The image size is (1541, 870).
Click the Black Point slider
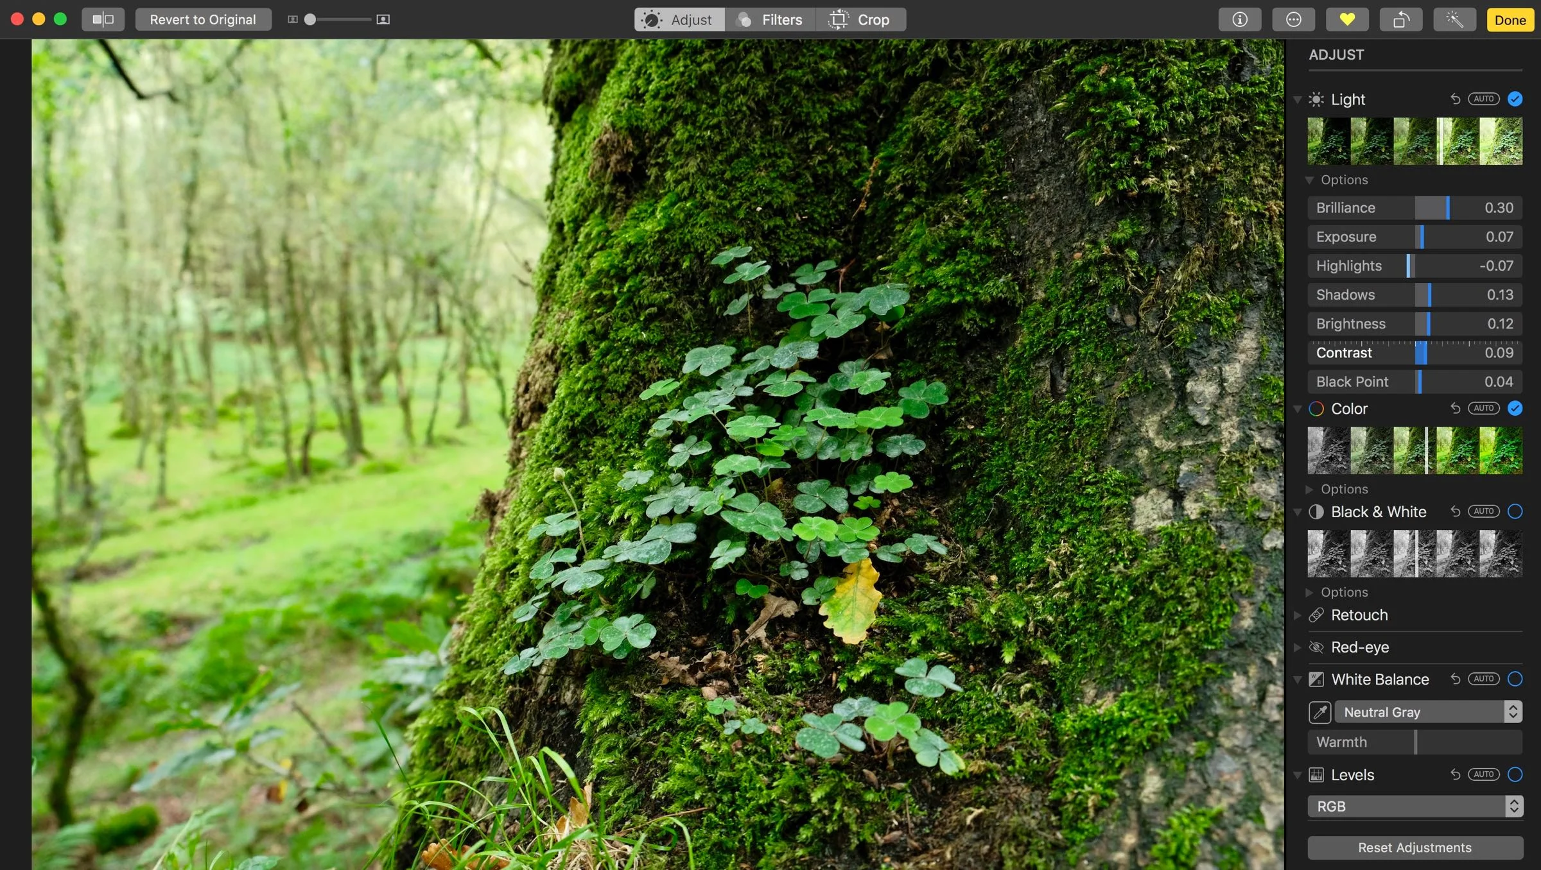[1415, 382]
